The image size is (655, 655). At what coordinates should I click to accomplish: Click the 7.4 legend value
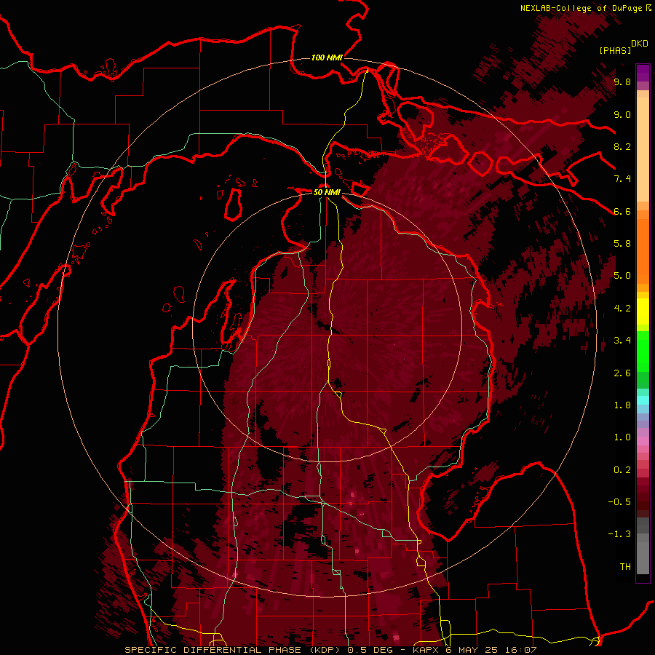[x=622, y=179]
